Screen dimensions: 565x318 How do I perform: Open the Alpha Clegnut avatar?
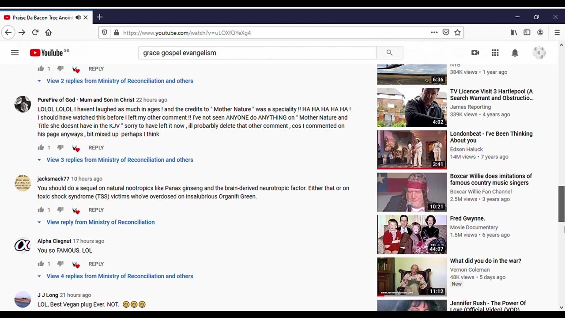pos(23,246)
